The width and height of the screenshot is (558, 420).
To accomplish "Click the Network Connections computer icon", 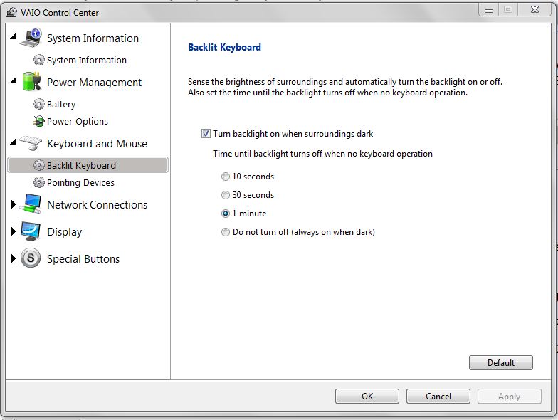I will tap(31, 204).
